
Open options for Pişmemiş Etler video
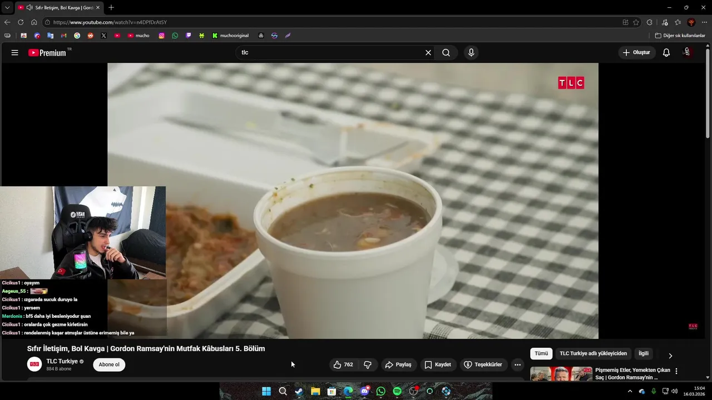pyautogui.click(x=676, y=371)
